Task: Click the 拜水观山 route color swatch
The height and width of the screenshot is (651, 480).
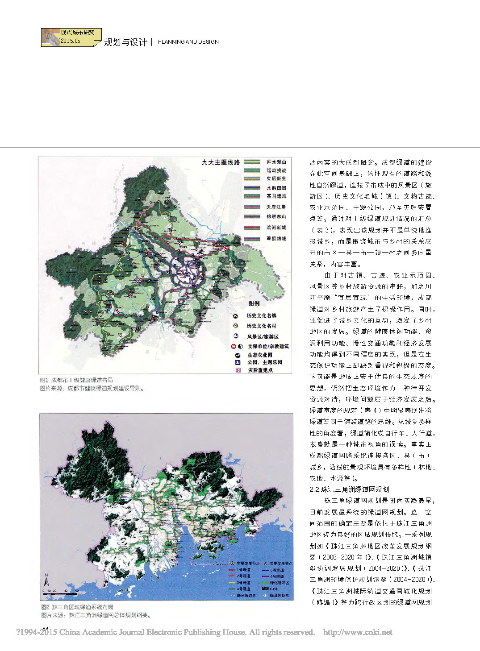Action: click(x=251, y=162)
